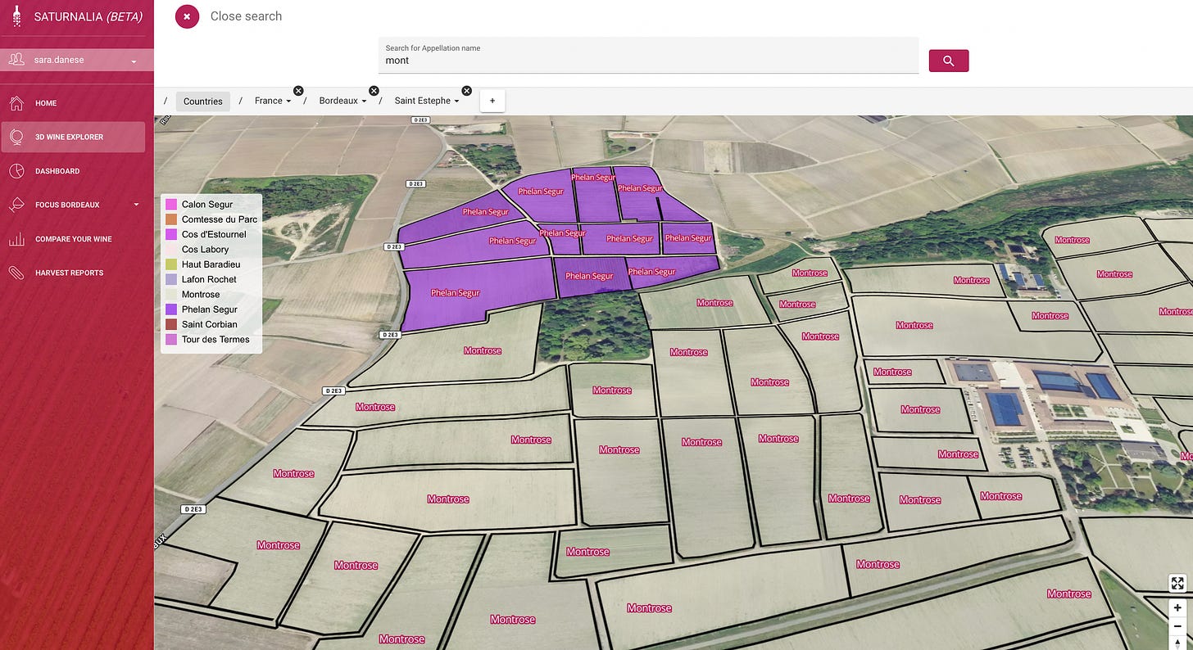Click the Compare Your Wine bar chart icon
Screen dimensions: 1193x650
click(x=16, y=239)
